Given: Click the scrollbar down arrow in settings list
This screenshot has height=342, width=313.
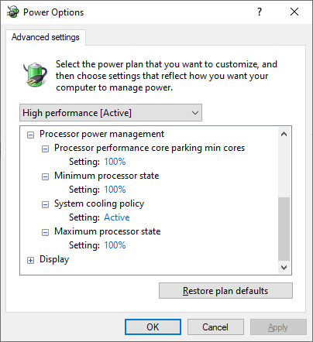Looking at the screenshot, I should pos(284,268).
